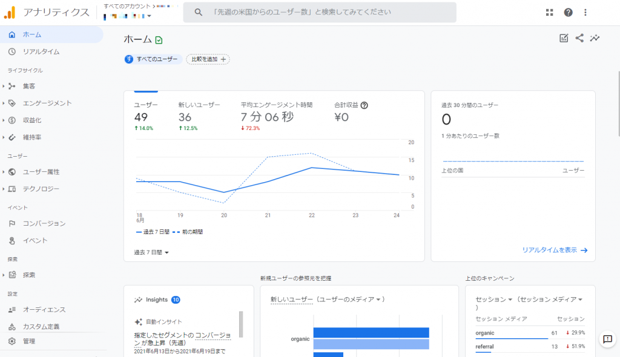The width and height of the screenshot is (620, 357).
Task: Click the 自動インサイト sparkle icon
Action: coord(139,322)
